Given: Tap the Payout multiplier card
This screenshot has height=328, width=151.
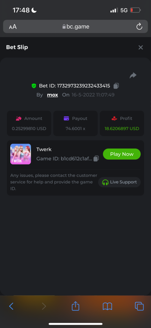Looking at the screenshot, I should click(x=75, y=123).
